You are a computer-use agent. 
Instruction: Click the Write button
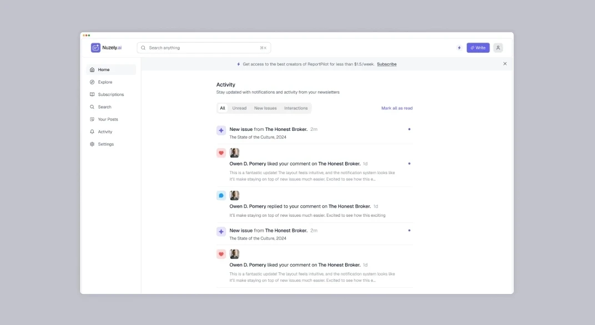tap(478, 48)
